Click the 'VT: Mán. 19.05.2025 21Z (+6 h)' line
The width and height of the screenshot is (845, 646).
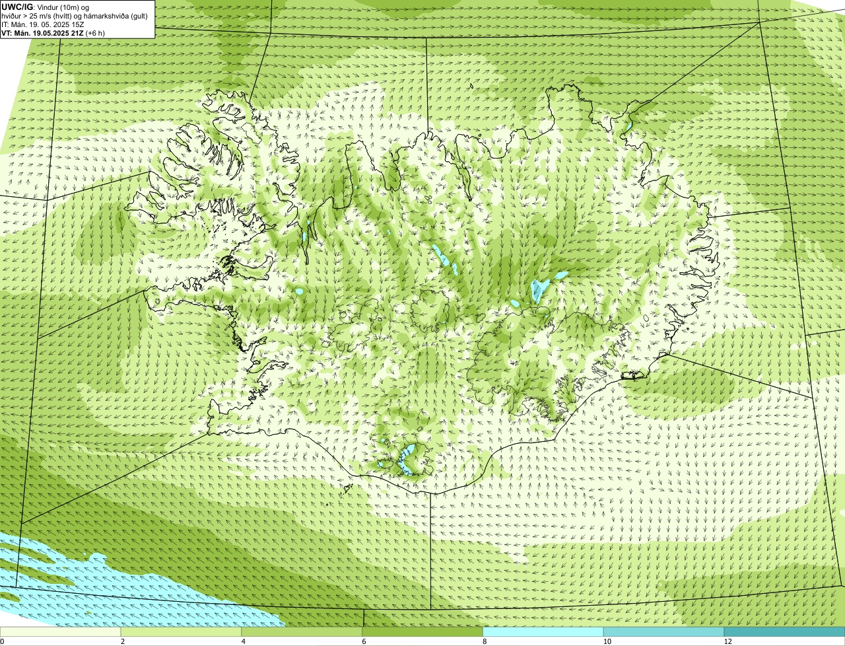pyautogui.click(x=53, y=33)
